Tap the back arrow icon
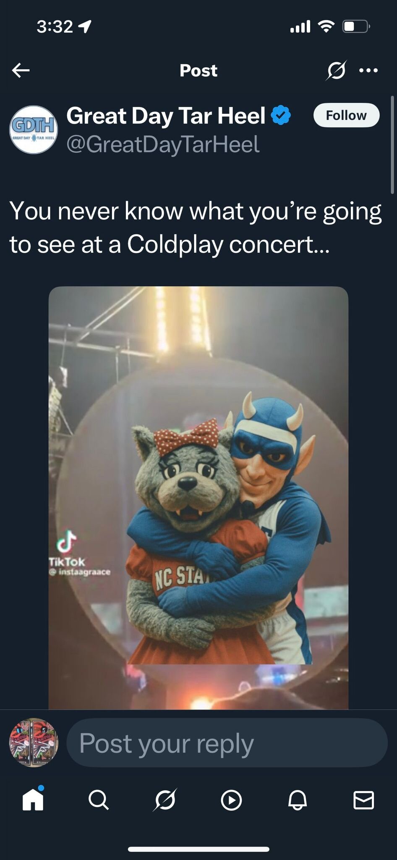This screenshot has height=860, width=397. click(21, 70)
